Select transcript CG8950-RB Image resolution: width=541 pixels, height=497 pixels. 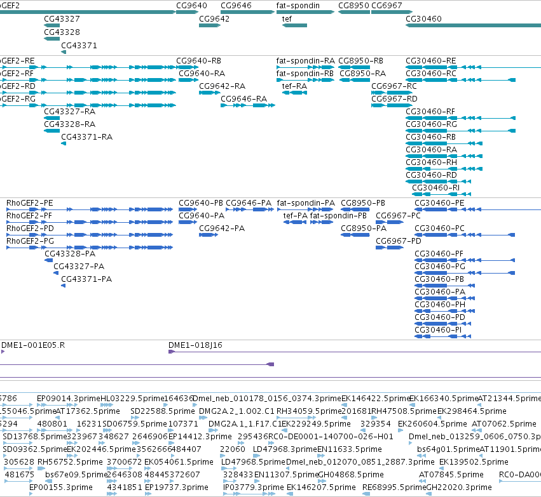click(x=361, y=61)
